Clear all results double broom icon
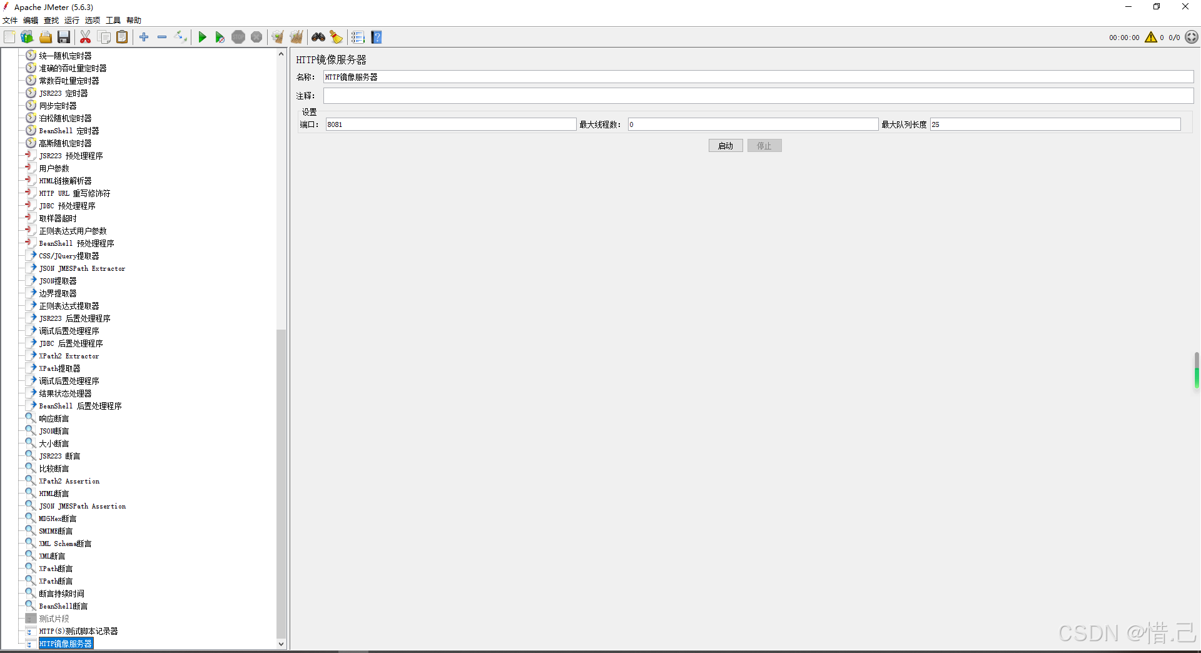The width and height of the screenshot is (1201, 653). [296, 38]
